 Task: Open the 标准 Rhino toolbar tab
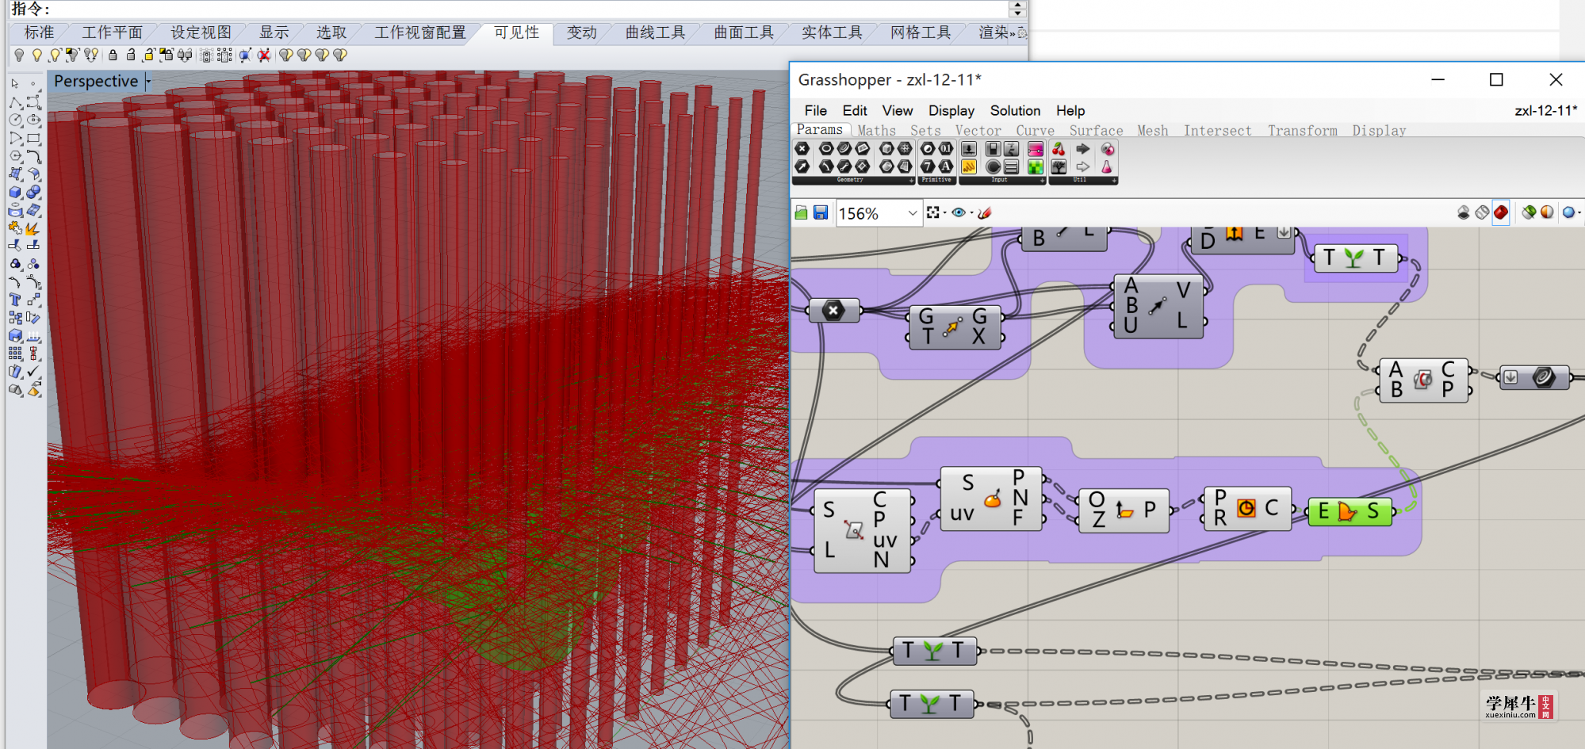pos(39,32)
